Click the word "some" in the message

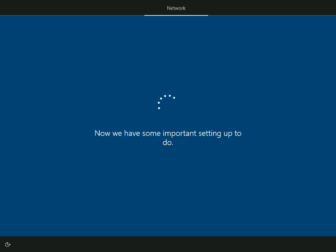[x=152, y=133]
